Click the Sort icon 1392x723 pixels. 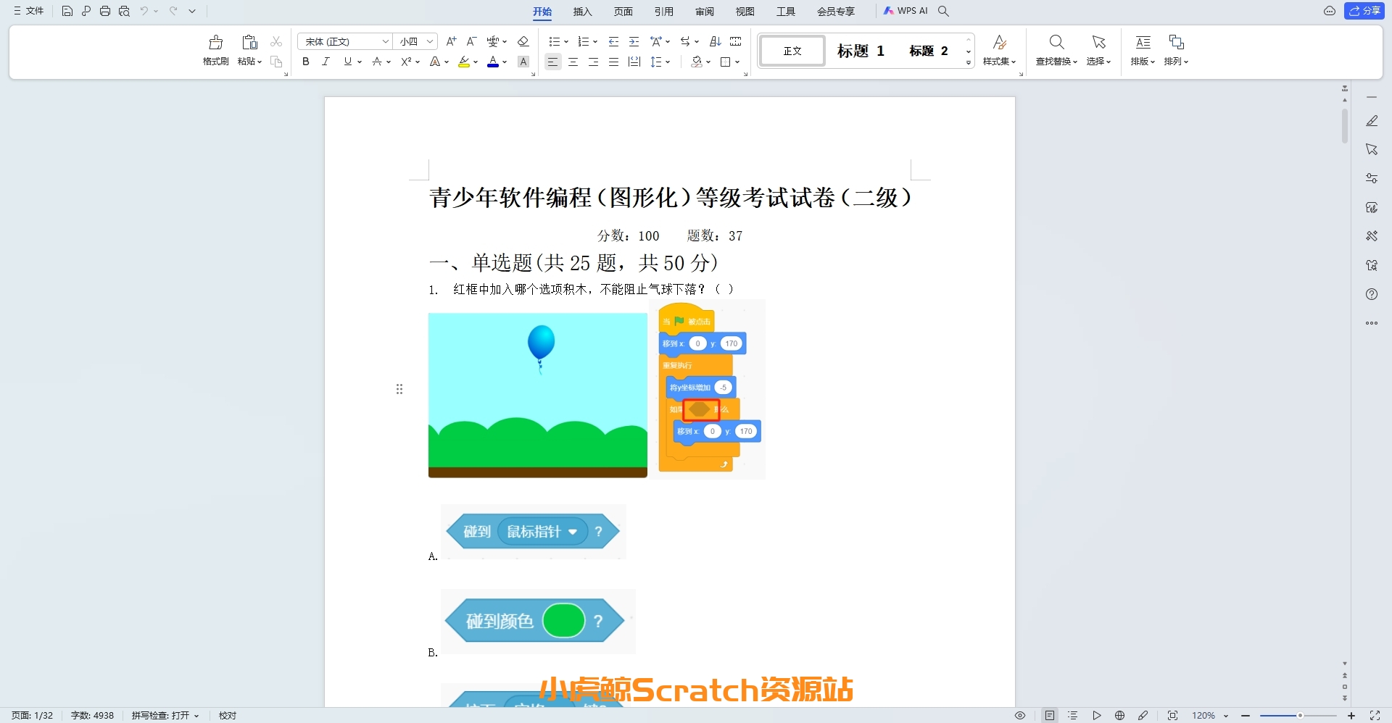715,41
